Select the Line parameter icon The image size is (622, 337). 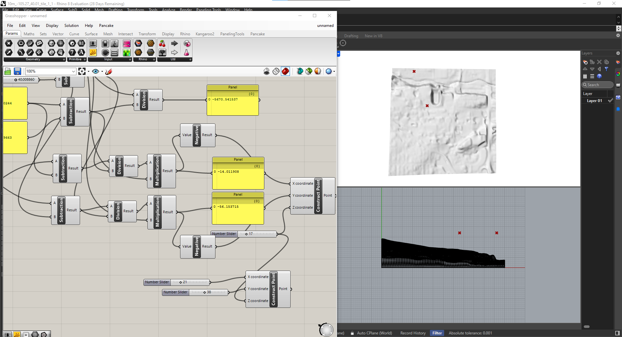pos(30,52)
